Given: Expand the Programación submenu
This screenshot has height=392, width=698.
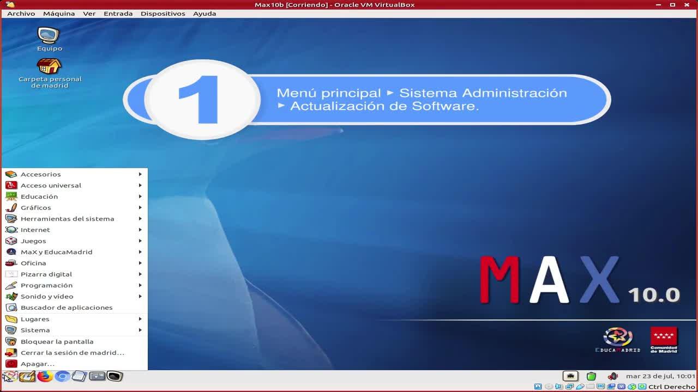Looking at the screenshot, I should [74, 285].
